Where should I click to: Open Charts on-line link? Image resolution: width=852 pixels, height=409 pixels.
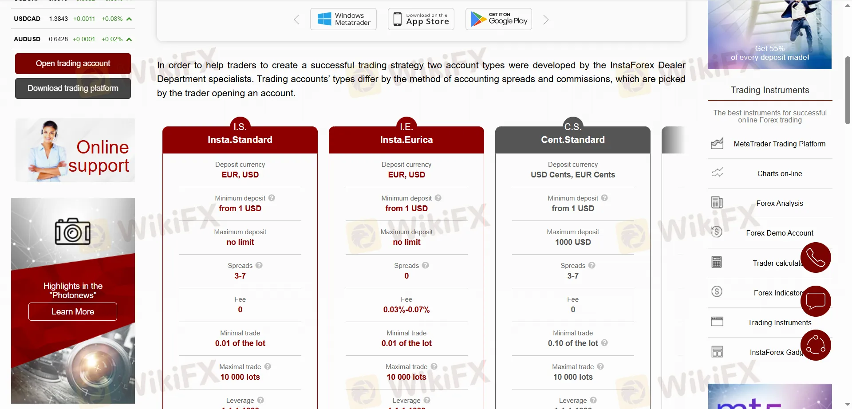pyautogui.click(x=780, y=173)
